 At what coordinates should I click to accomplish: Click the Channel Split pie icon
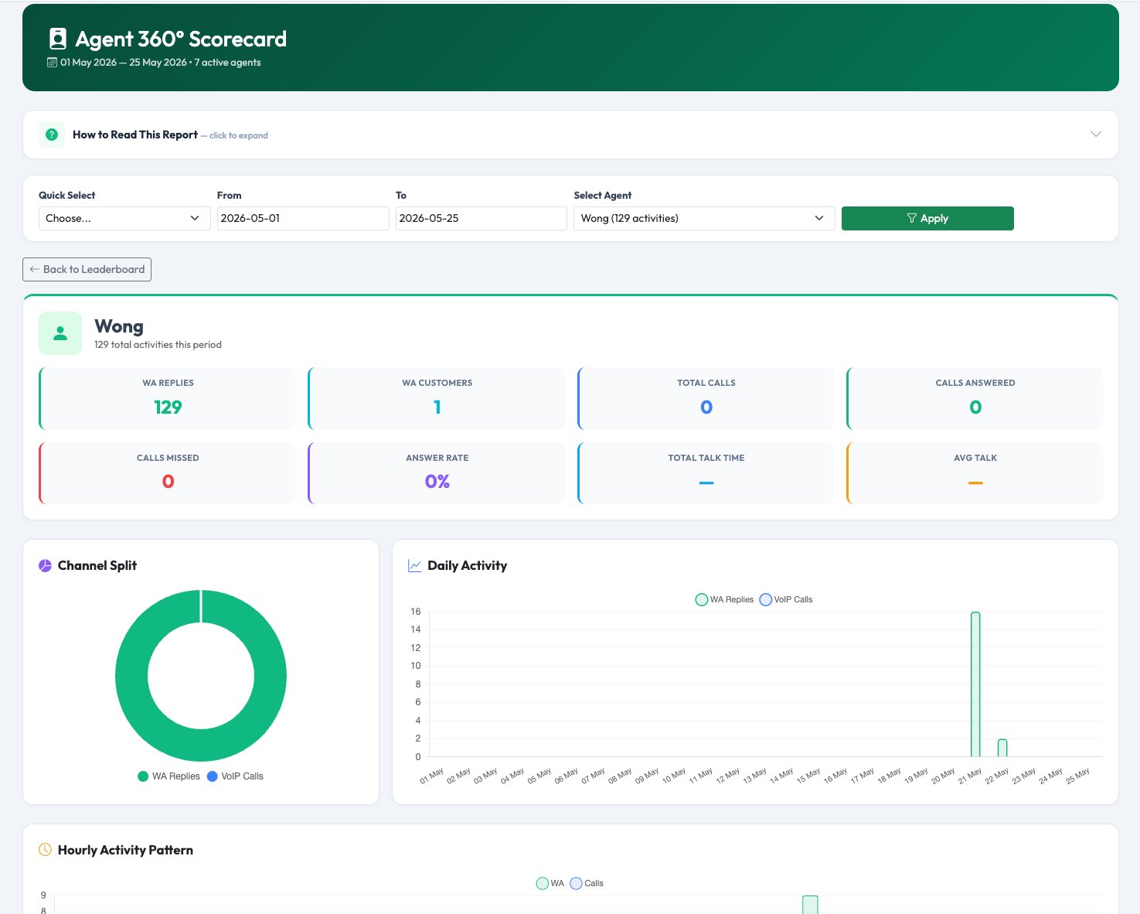45,565
